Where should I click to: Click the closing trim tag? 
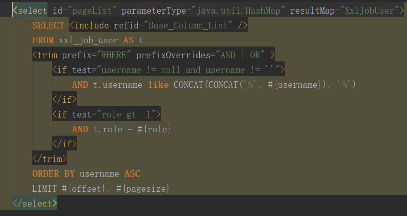pos(49,159)
